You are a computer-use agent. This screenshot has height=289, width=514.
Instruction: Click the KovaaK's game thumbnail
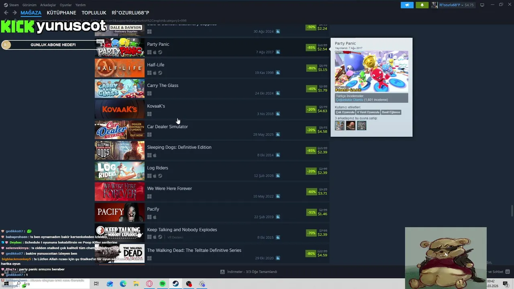120,109
